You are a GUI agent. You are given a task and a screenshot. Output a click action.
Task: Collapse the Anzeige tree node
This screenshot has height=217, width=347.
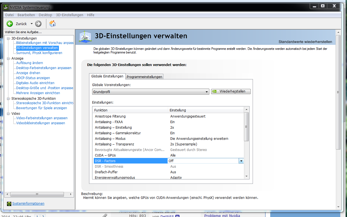[8, 58]
